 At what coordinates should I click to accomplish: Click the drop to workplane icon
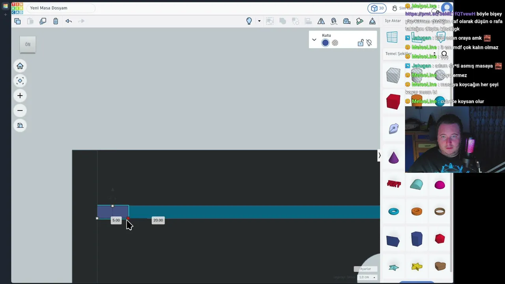372,21
